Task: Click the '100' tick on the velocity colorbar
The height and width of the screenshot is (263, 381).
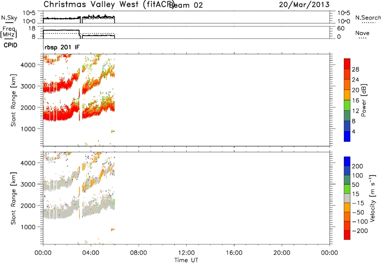Action: pos(358,176)
